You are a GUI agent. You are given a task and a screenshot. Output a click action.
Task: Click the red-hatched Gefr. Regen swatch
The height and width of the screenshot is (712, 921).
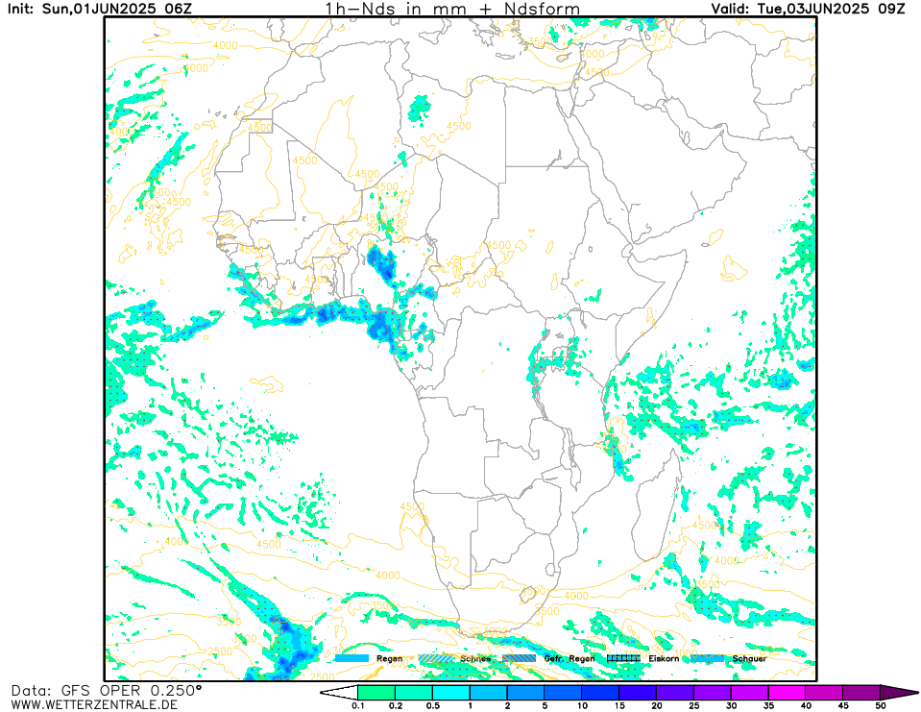click(x=520, y=658)
